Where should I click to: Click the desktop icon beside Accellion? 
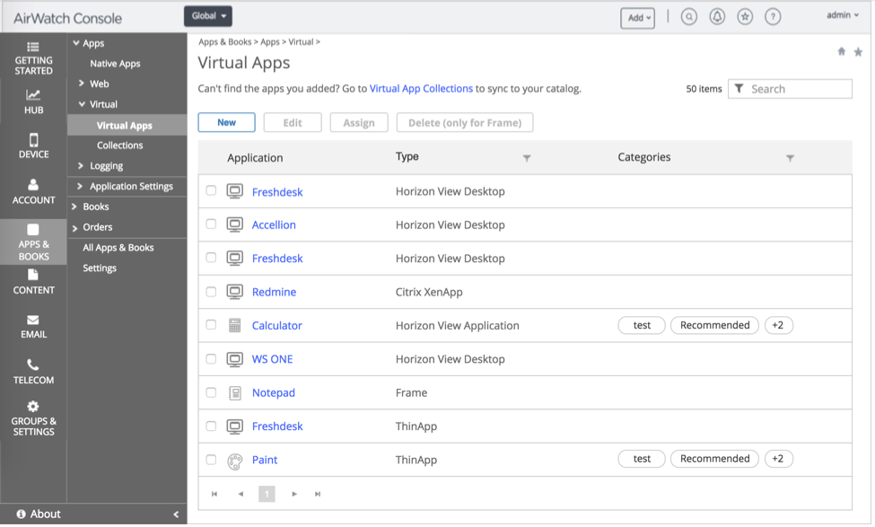[235, 225]
